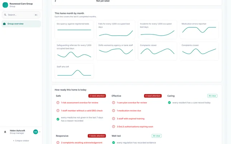Expand the Helen Ashcroft account menu chevron

(x=40, y=132)
